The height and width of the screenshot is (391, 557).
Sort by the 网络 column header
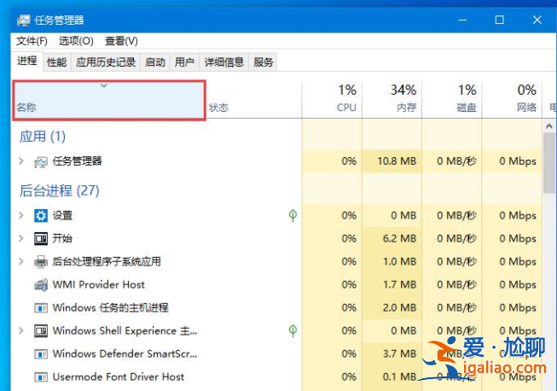512,100
